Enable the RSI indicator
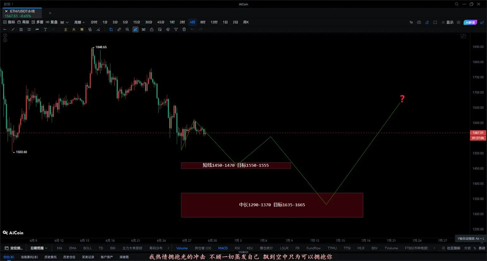The image size is (487, 261). click(x=238, y=248)
